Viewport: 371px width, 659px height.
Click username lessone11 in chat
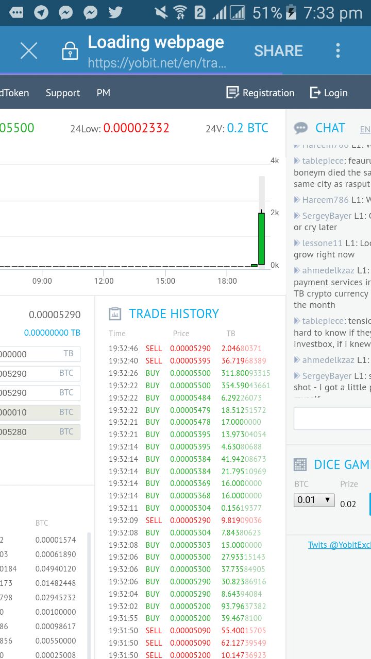pos(322,243)
